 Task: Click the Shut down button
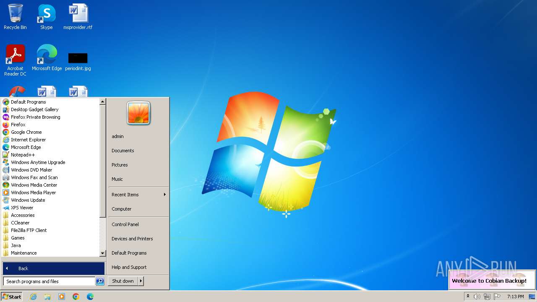pos(123,281)
